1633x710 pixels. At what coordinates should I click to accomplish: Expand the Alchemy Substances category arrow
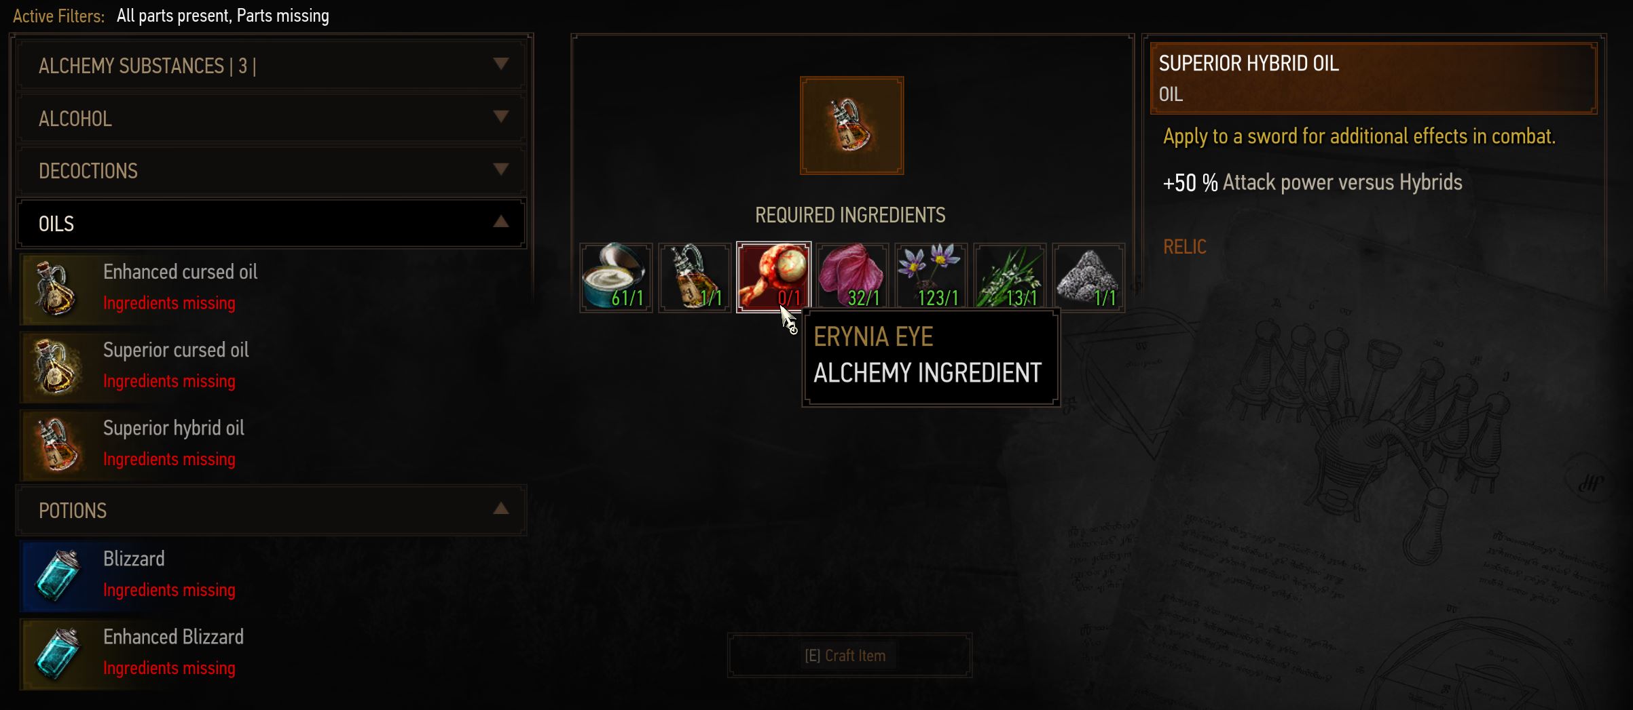pyautogui.click(x=501, y=64)
